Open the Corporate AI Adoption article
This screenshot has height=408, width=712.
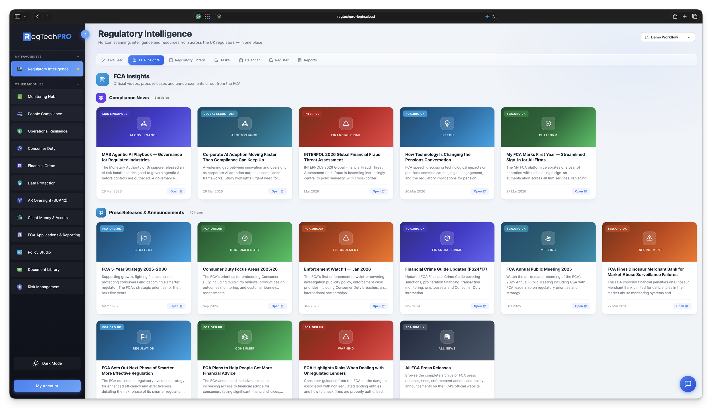pos(277,191)
